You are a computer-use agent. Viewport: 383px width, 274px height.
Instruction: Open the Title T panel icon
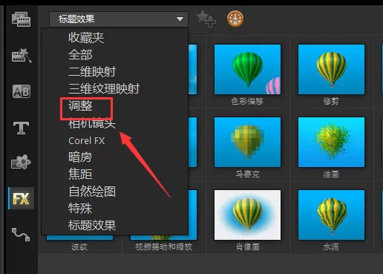[x=21, y=128]
